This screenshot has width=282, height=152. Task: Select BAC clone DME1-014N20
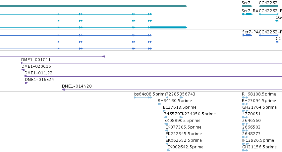[x=77, y=86]
